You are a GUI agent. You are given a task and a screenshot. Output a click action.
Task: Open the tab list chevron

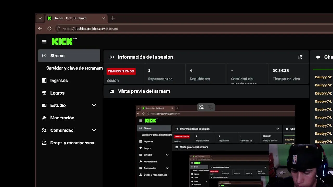pos(40,18)
